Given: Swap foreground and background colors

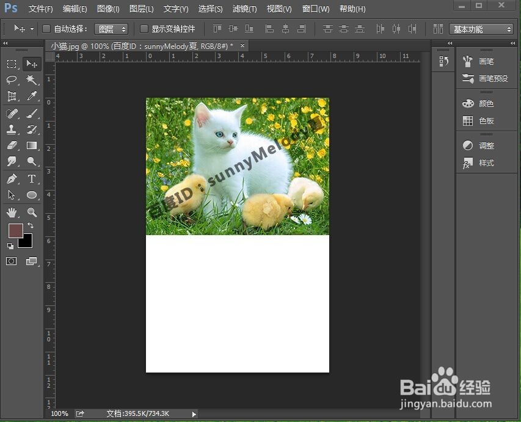Looking at the screenshot, I should tap(31, 225).
